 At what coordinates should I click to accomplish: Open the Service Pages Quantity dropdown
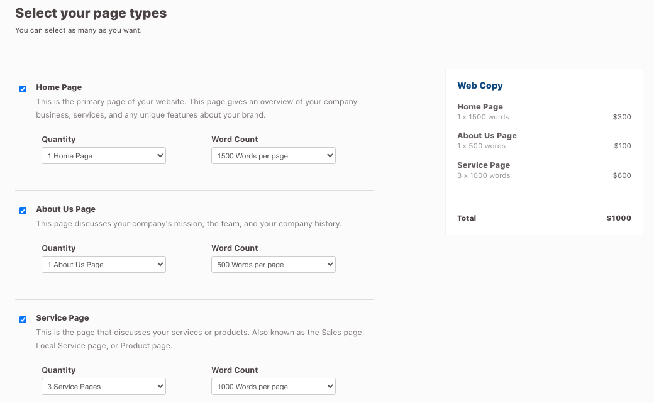click(103, 386)
